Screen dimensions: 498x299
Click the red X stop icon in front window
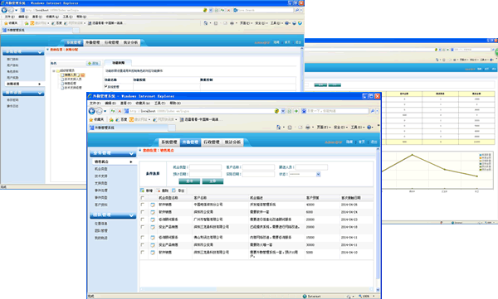coord(120,111)
